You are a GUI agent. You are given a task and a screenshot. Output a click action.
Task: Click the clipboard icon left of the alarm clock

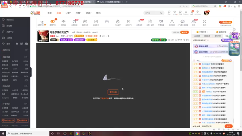click(150, 21)
